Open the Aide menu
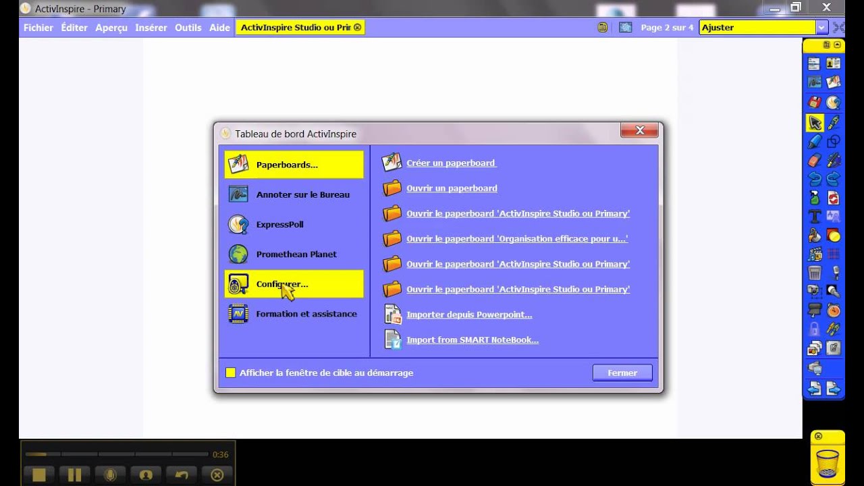 [219, 28]
